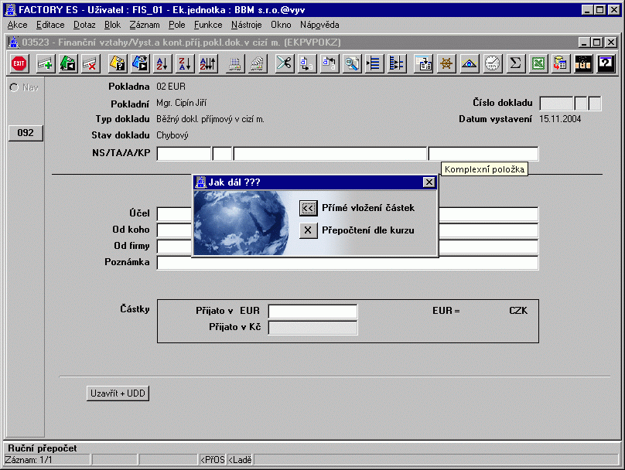The image size is (625, 470).
Task: Open the Editace menu
Action: 50,25
